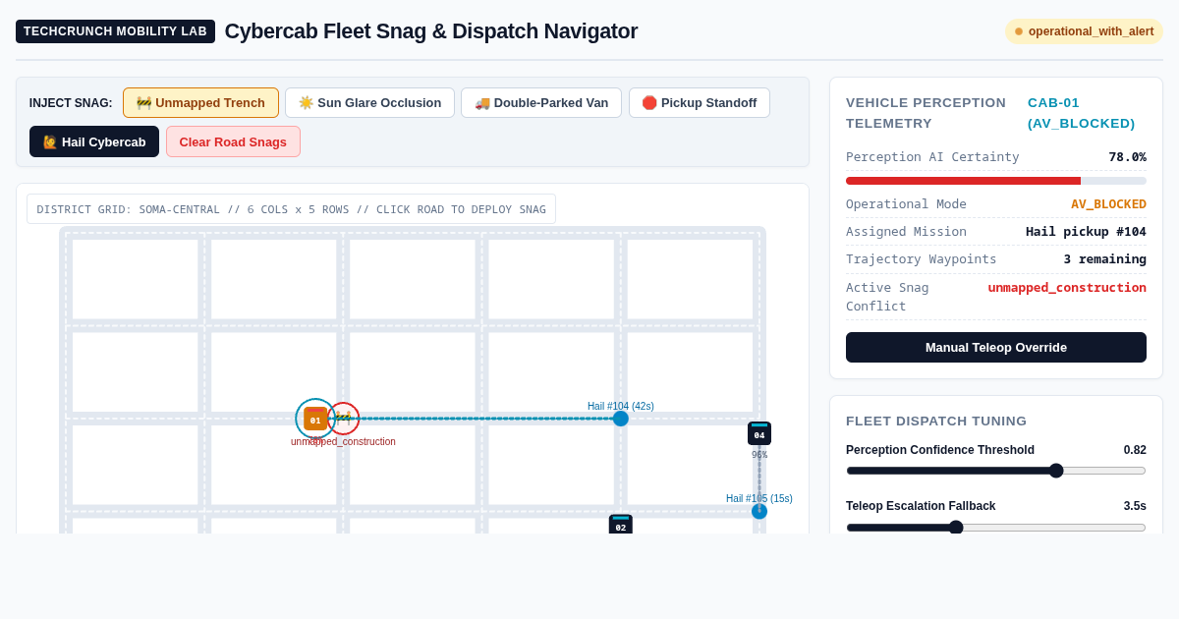Click the page title Cybercab Fleet Snag & Dispatch Navigator

click(431, 31)
